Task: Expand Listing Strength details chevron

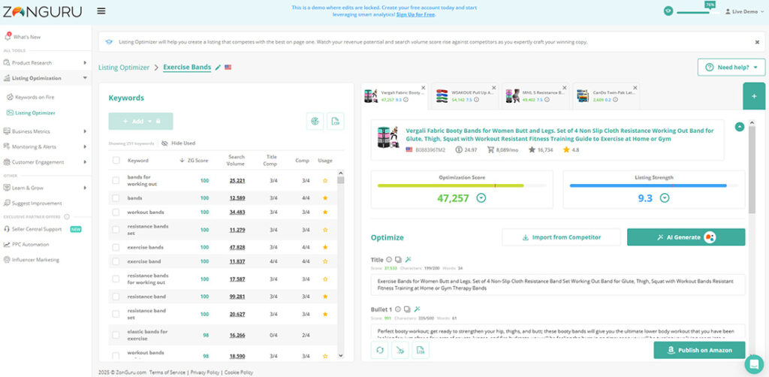Action: tap(665, 198)
